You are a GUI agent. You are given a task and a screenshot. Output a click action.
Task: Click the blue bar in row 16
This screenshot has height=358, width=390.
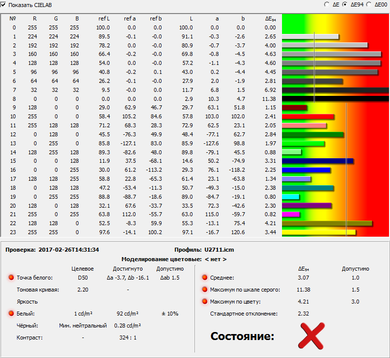point(306,170)
